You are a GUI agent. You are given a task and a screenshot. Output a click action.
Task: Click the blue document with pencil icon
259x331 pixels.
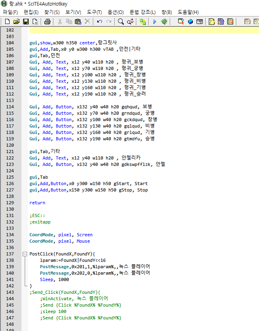click(221, 22)
